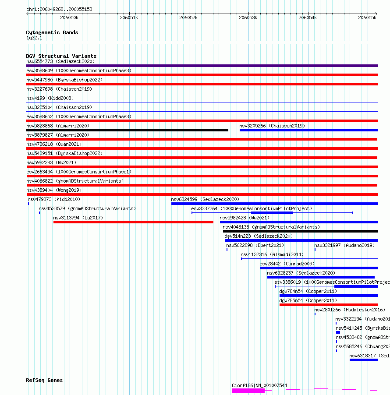390x395 pixels.
Task: Click the magenta C1orf186 exon block
Action: coord(248,391)
